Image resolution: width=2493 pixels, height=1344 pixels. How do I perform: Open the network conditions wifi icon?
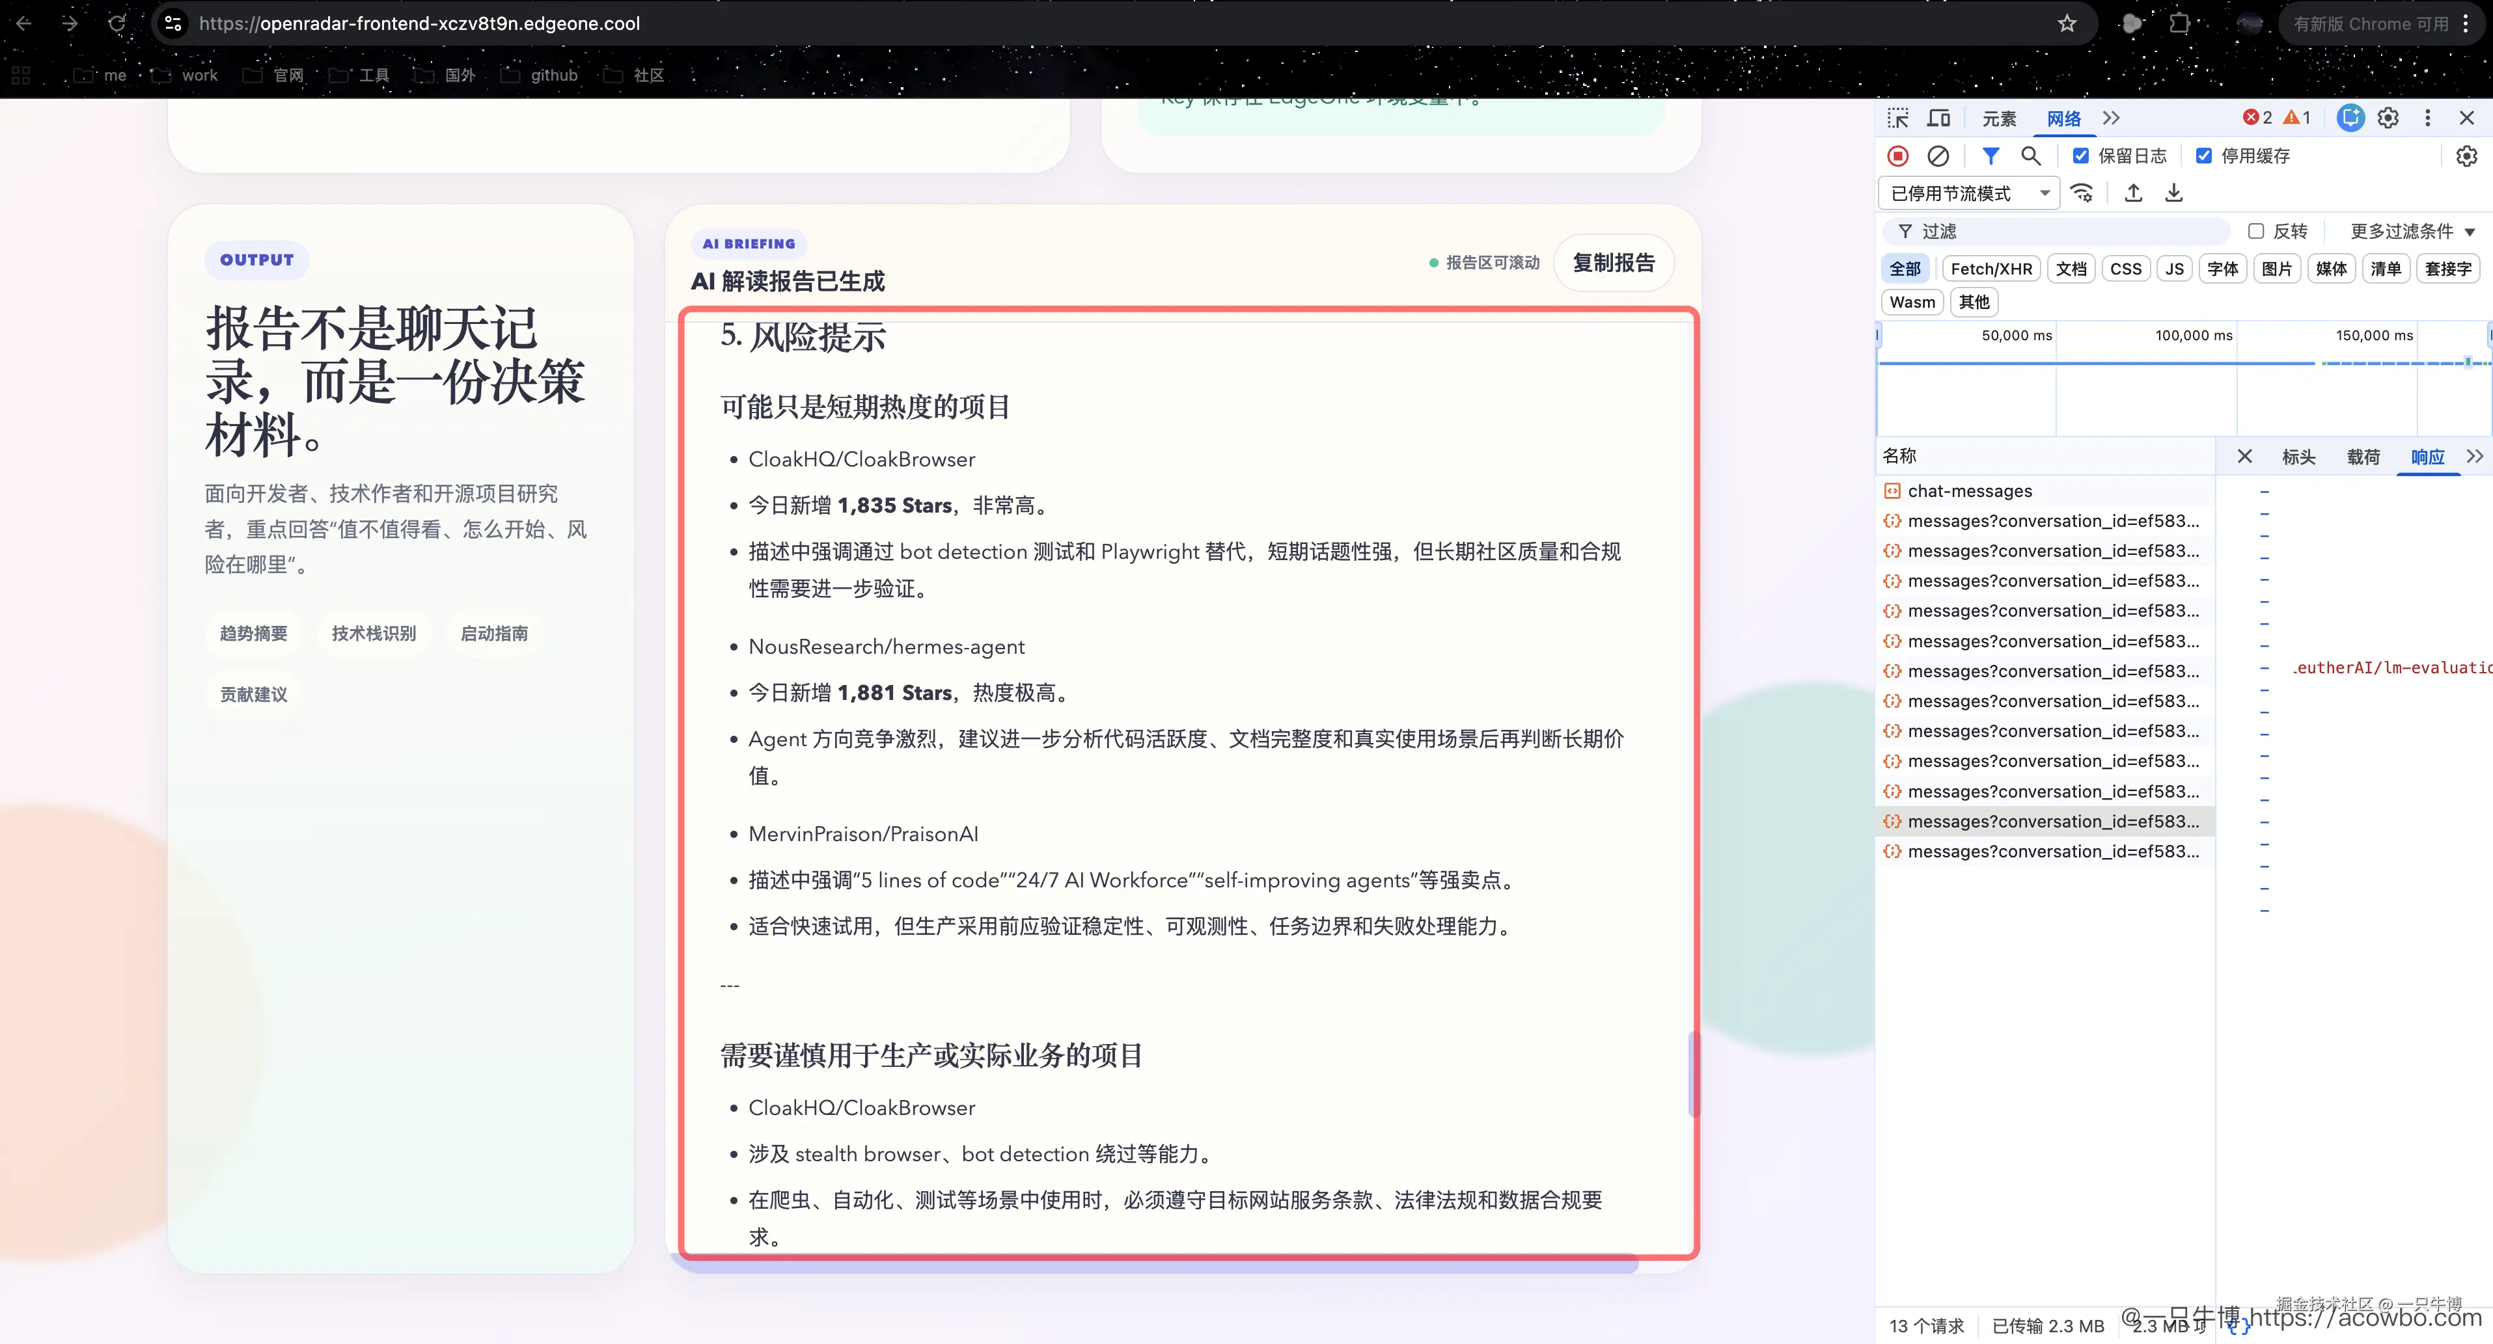[2082, 193]
